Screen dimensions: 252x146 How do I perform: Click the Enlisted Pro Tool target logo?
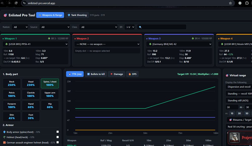pos(5,15)
